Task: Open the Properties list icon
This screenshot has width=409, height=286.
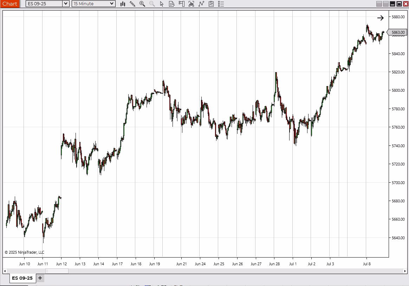Action: 221,4
